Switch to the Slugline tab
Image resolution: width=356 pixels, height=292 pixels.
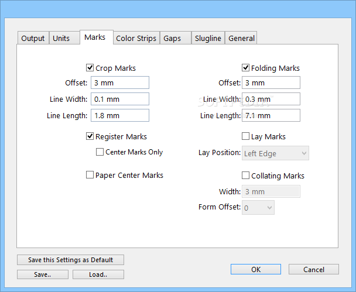(x=208, y=38)
